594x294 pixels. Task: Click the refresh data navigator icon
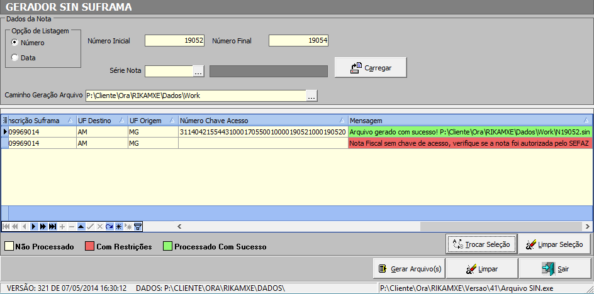109,227
